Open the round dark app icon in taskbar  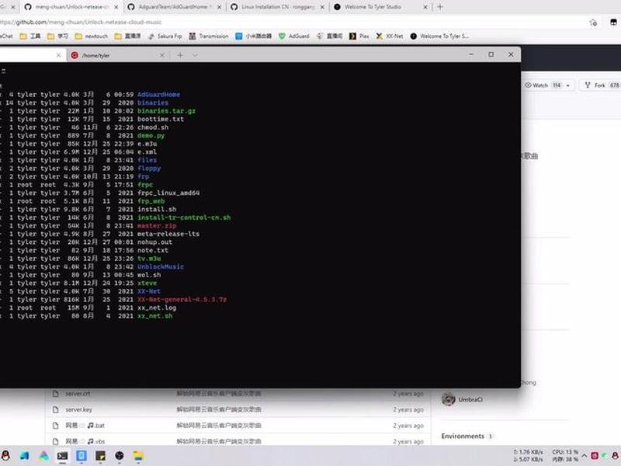[120, 456]
